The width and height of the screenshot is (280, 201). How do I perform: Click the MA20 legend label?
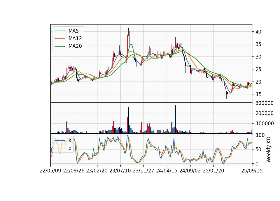pos(75,46)
